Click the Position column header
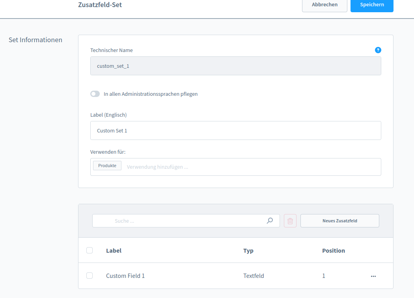This screenshot has height=298, width=414. [x=334, y=250]
